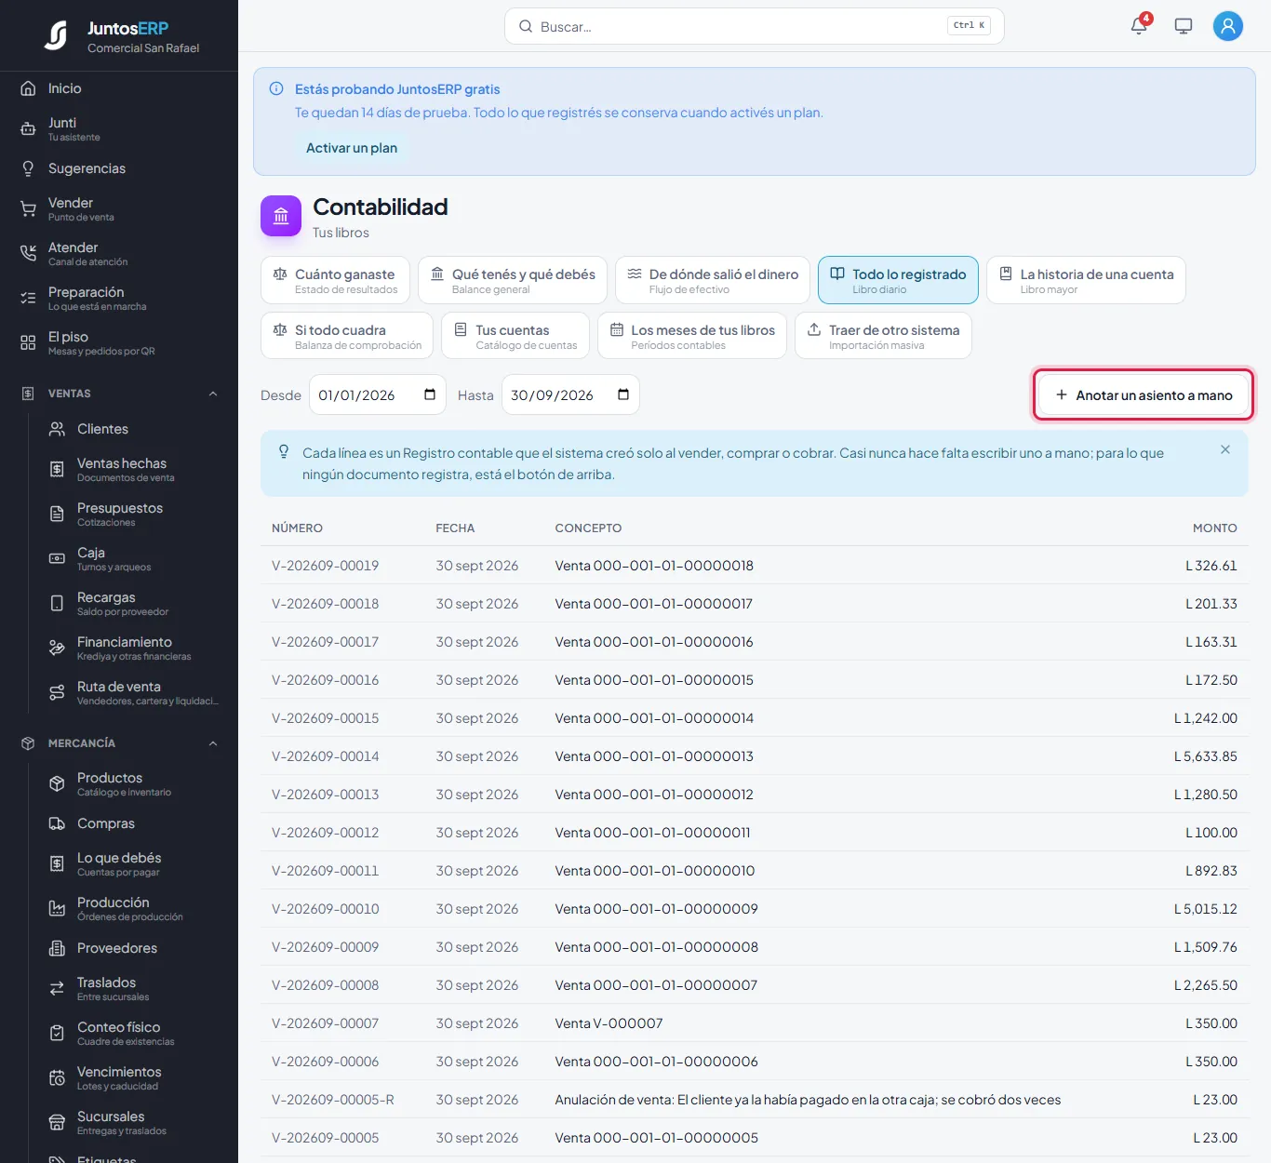The image size is (1271, 1163).
Task: Open Caja turnos y arqueos
Action: [133, 558]
